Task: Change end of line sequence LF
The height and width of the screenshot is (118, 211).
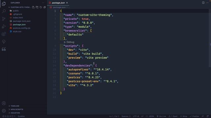Action: tap(142, 116)
